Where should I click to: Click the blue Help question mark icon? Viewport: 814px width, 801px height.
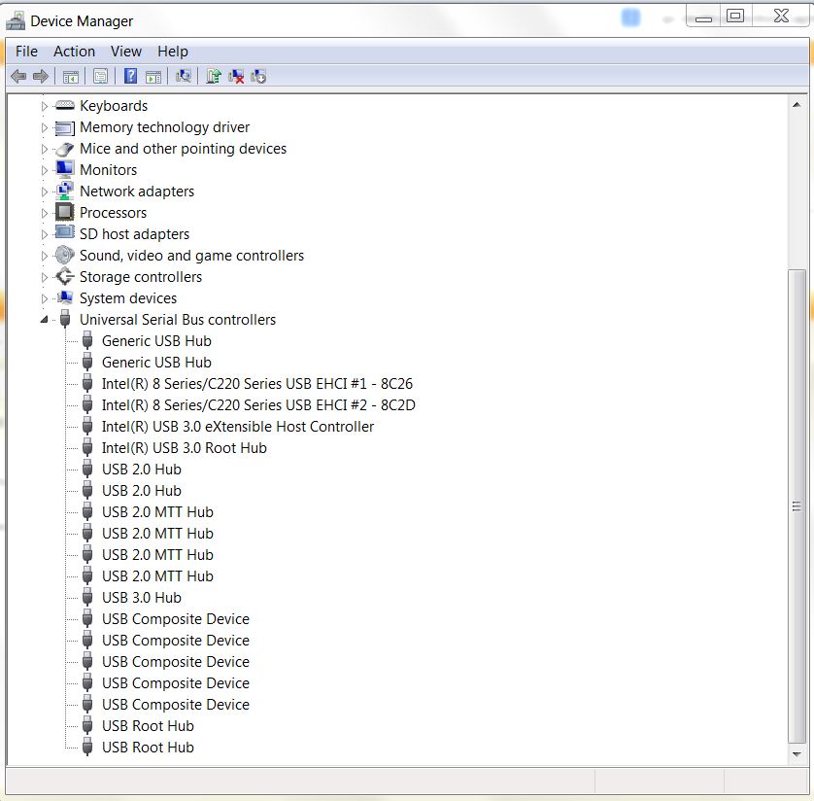coord(130,77)
